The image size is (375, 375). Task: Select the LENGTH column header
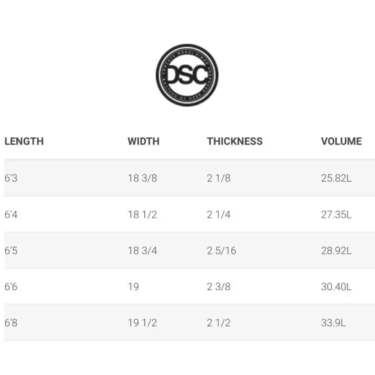[24, 141]
